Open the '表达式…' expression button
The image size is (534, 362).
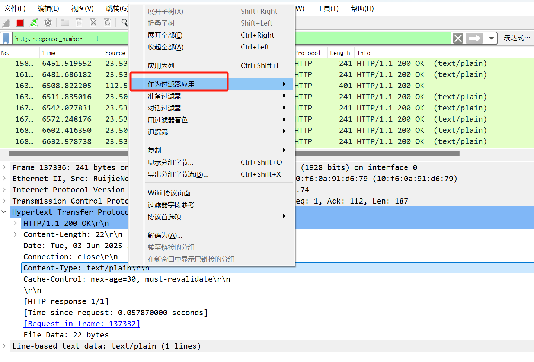(x=517, y=38)
